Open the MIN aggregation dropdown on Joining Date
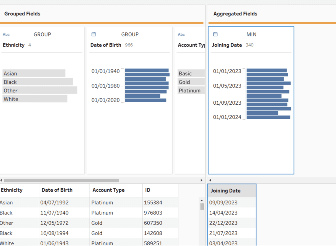This screenshot has width=336, height=246. click(x=251, y=34)
